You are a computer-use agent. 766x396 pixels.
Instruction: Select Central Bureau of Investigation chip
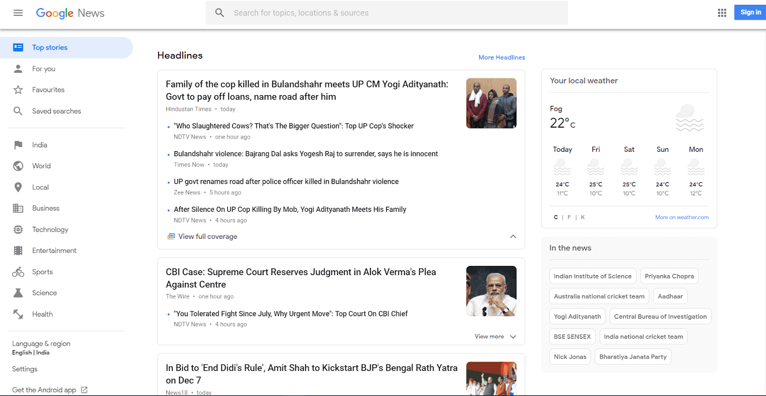tap(661, 316)
